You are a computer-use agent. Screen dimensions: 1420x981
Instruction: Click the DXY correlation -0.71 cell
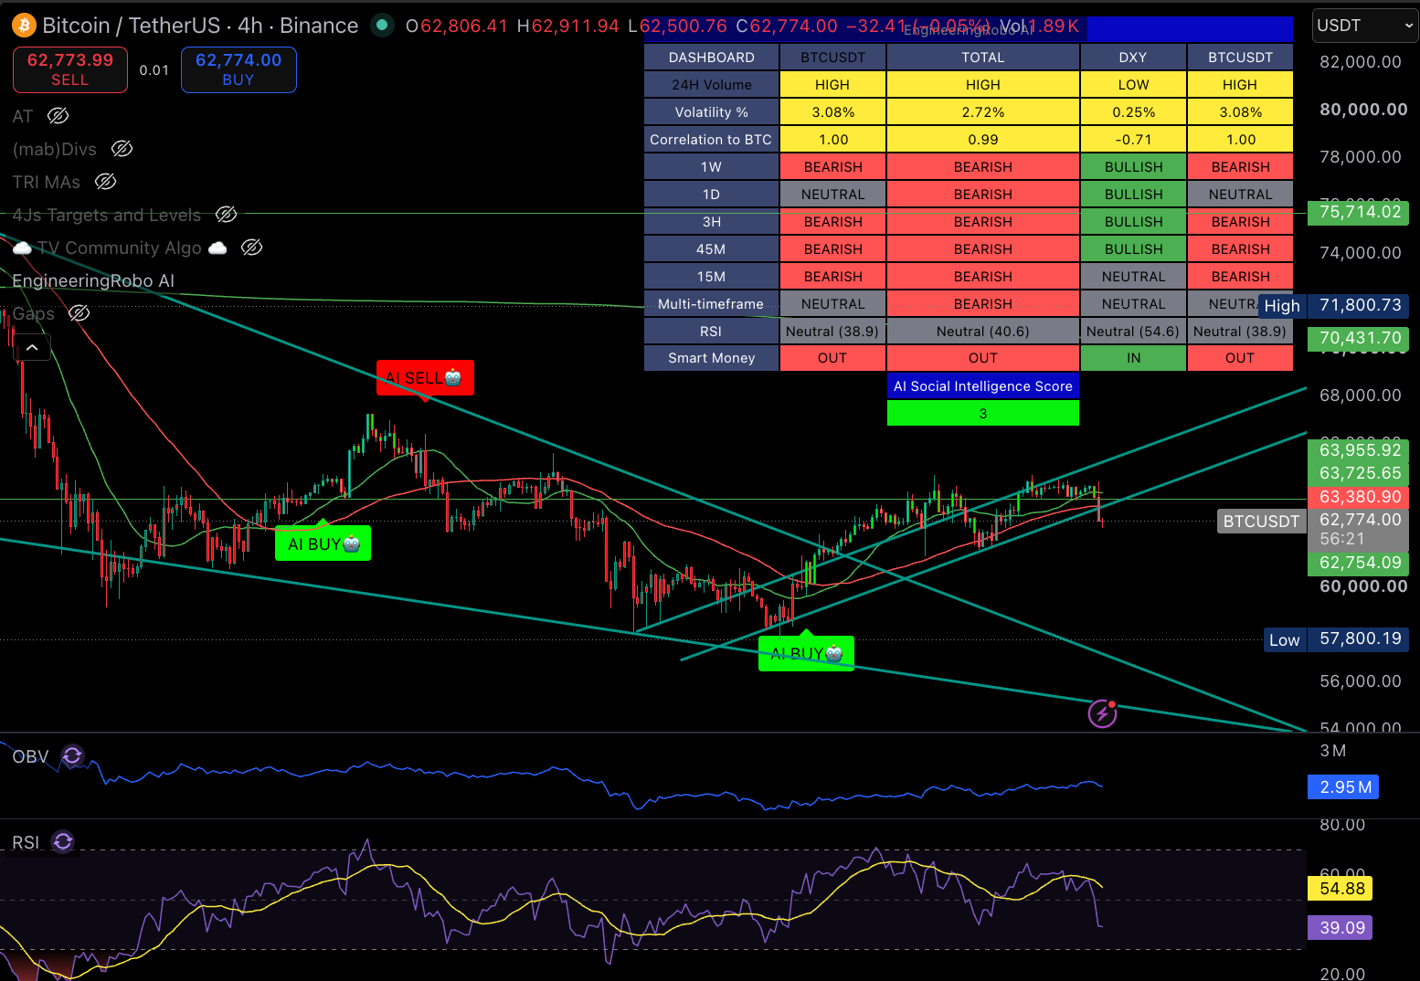pyautogui.click(x=1133, y=139)
